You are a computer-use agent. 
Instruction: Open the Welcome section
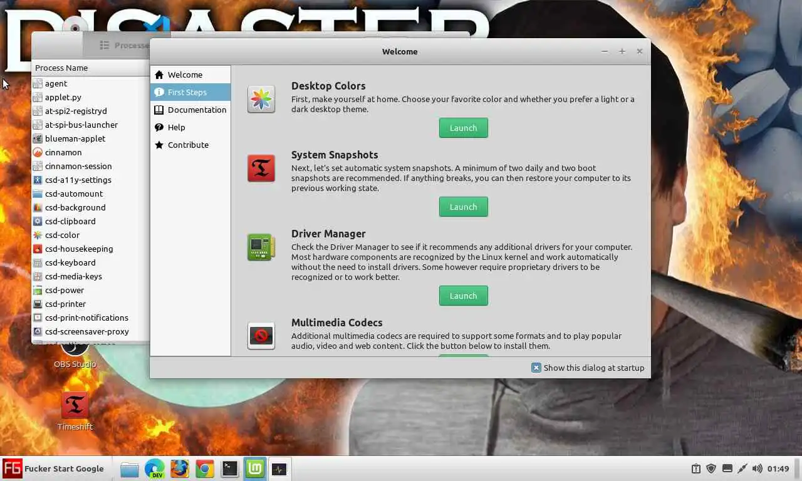pyautogui.click(x=190, y=75)
